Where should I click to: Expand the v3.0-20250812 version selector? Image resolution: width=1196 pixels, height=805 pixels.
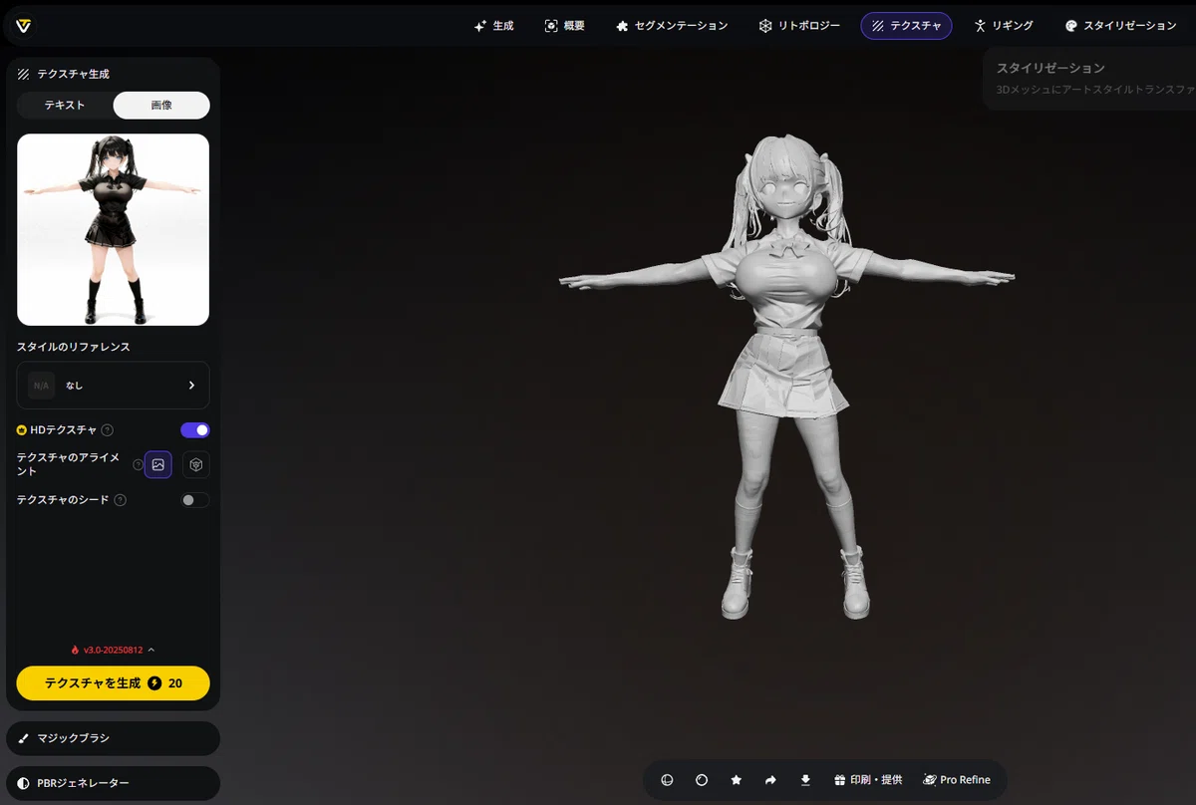pyautogui.click(x=113, y=650)
